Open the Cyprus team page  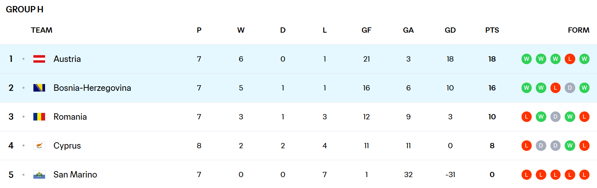click(x=67, y=146)
